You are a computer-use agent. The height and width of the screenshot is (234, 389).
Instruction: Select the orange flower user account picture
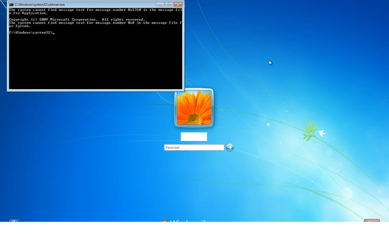click(194, 108)
